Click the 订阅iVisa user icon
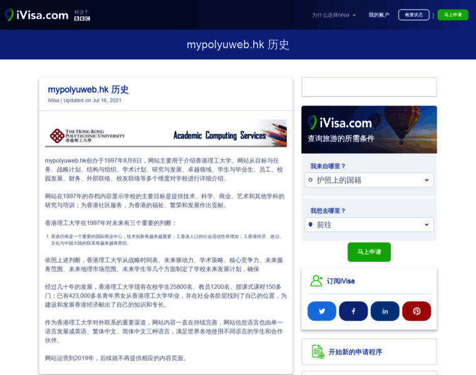 (316, 281)
